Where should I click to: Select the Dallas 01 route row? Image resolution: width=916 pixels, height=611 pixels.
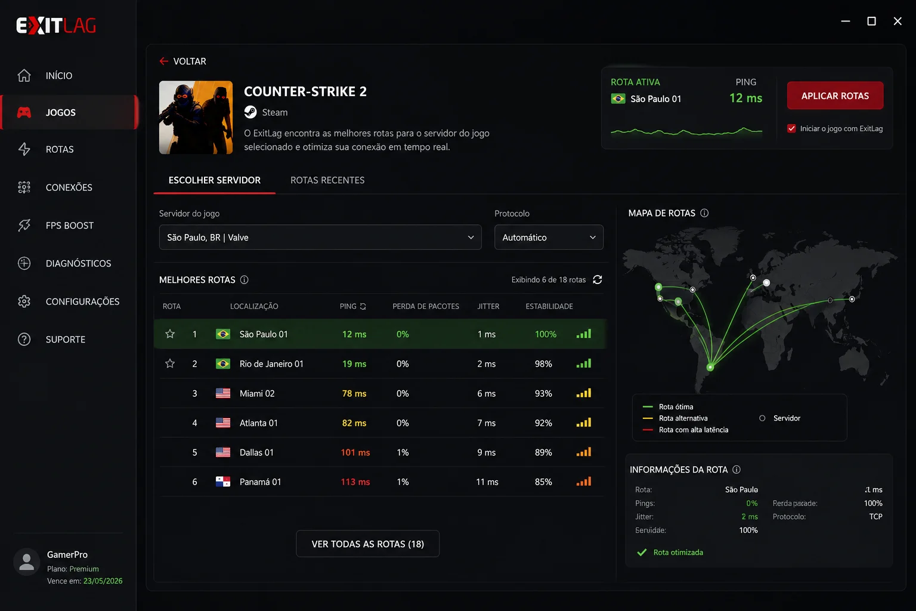point(380,452)
